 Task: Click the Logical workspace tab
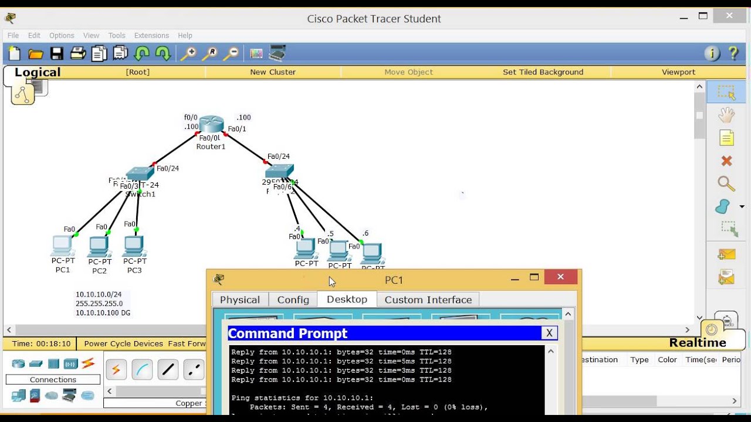pyautogui.click(x=38, y=72)
